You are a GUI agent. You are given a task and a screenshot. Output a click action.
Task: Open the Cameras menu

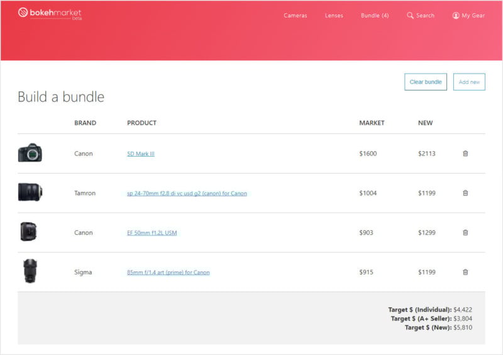coord(295,15)
